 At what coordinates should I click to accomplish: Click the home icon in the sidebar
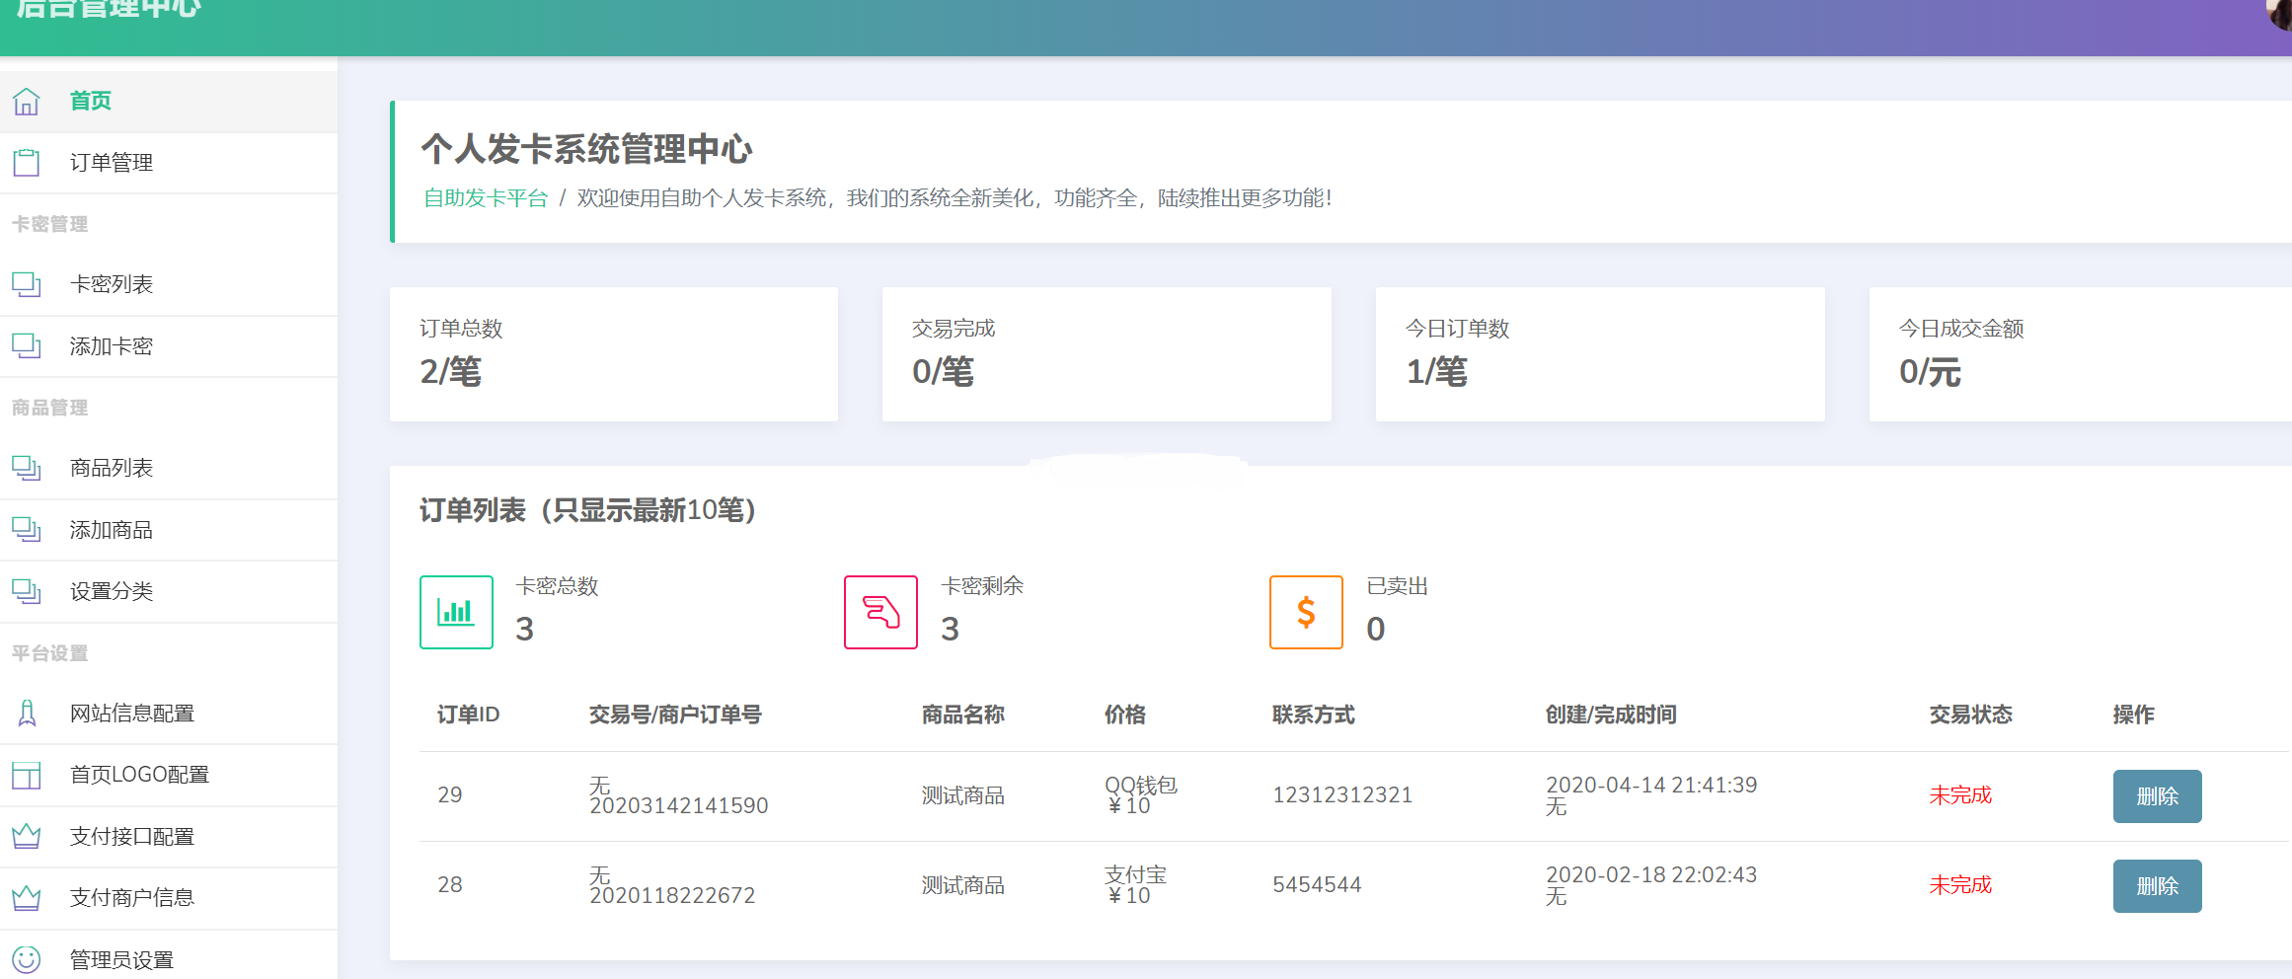pos(27,101)
